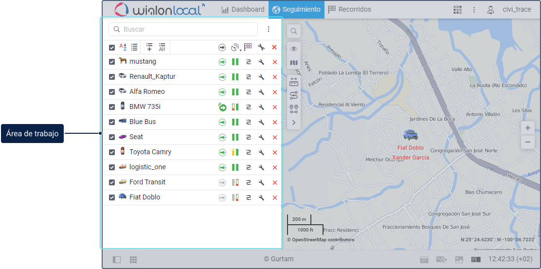Open the civi_trace user menu
The image size is (541, 269).
[510, 10]
